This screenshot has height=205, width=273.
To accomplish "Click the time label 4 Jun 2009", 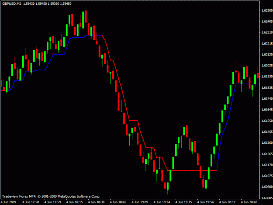I will coord(8,202).
